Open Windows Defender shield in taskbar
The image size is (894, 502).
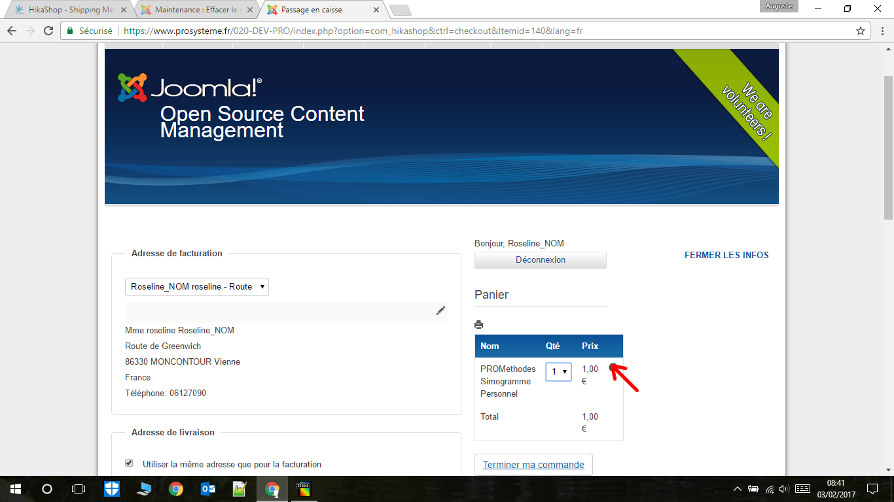[112, 489]
